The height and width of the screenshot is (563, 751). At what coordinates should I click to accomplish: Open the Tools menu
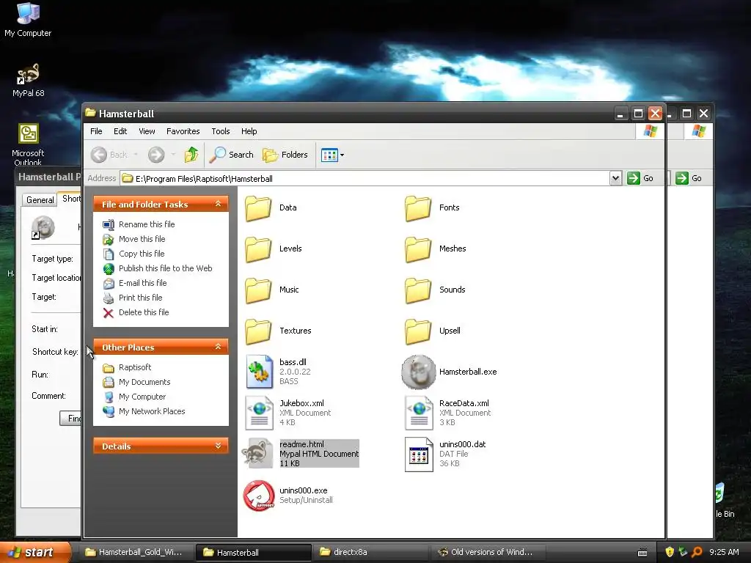pyautogui.click(x=221, y=131)
